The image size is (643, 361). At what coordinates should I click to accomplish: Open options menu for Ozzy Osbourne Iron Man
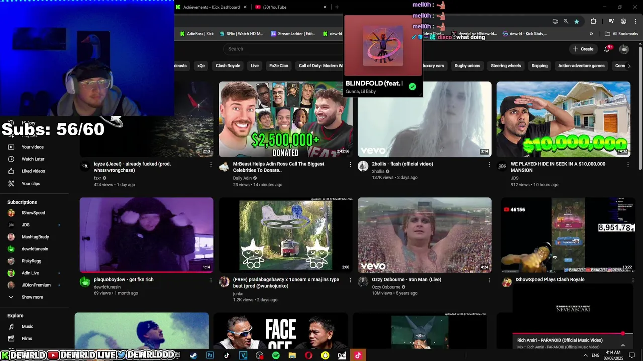point(489,280)
